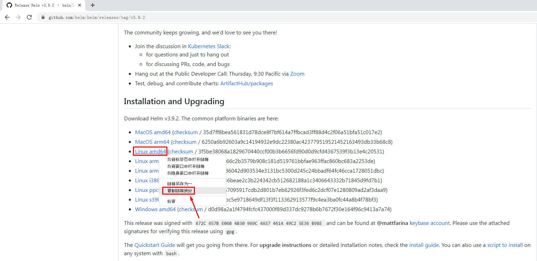Click the Linux amd64 hash starting 3f5be38068a

290,151
